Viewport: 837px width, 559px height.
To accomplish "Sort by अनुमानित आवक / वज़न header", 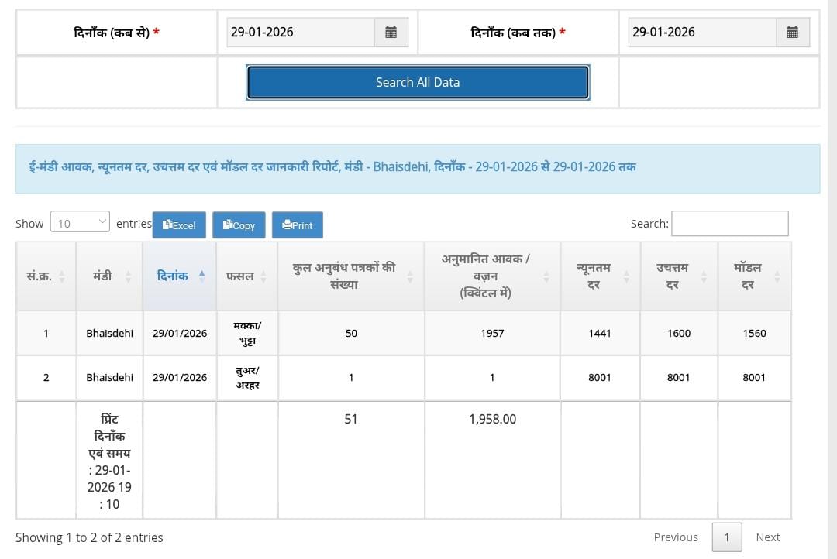I will 546,276.
